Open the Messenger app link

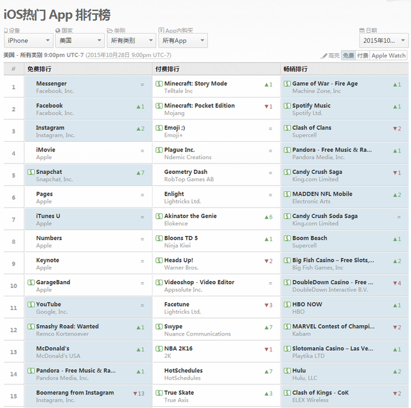(51, 84)
